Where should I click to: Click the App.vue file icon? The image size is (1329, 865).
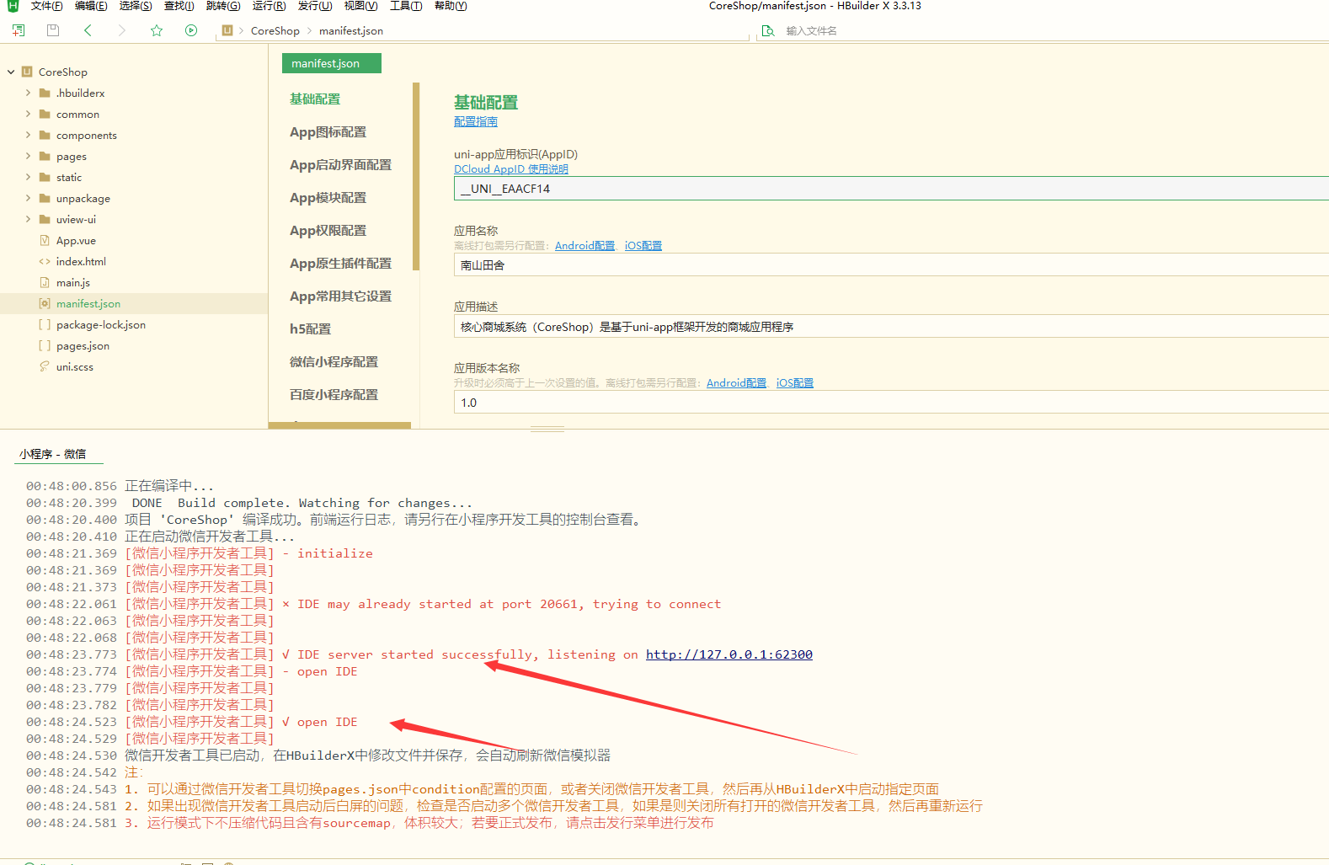[x=45, y=241]
